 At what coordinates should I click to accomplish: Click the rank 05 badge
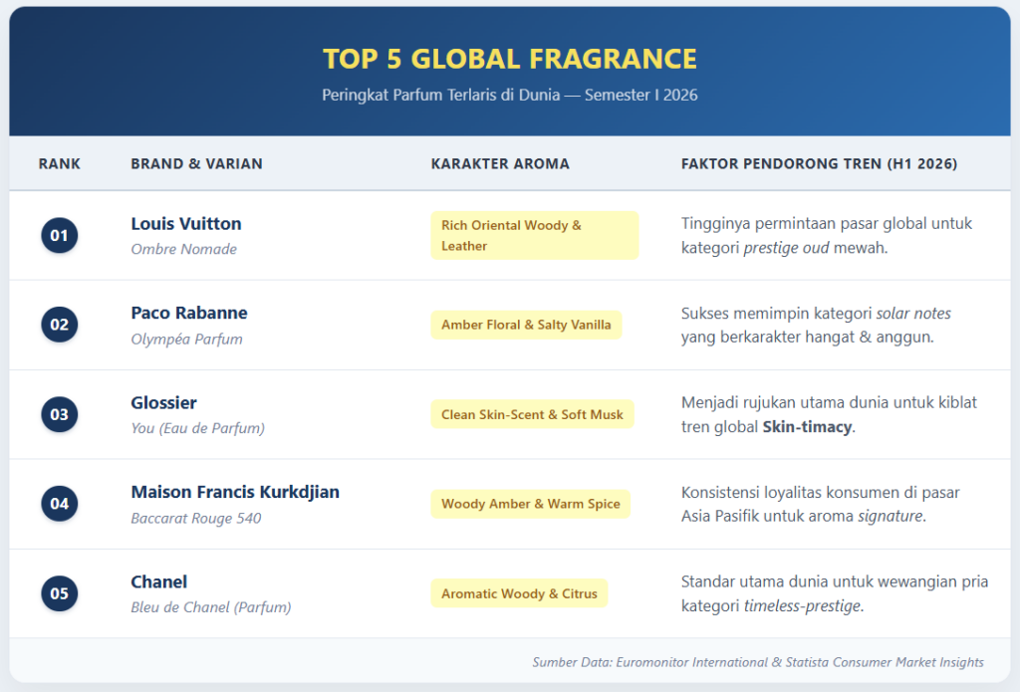[59, 593]
